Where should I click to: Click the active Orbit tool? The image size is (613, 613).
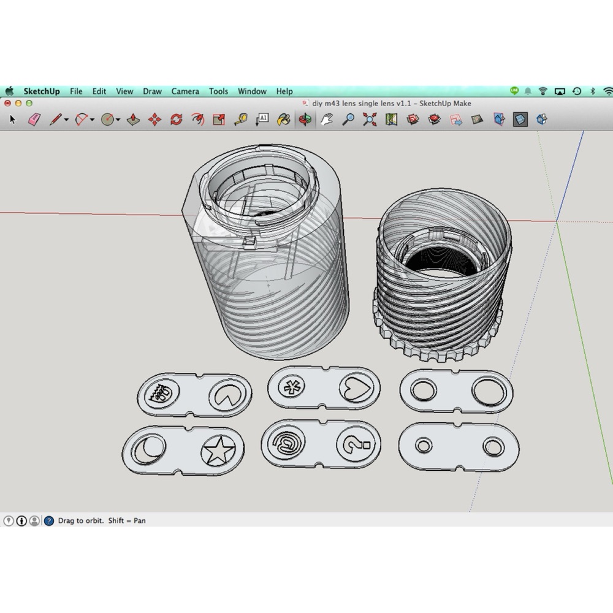(x=305, y=120)
